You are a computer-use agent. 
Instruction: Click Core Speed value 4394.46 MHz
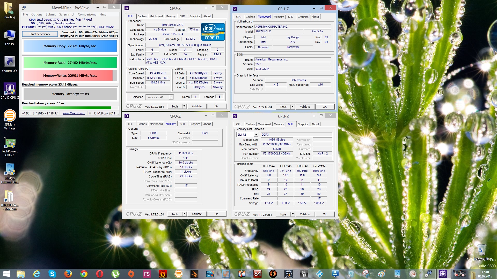pos(158,73)
